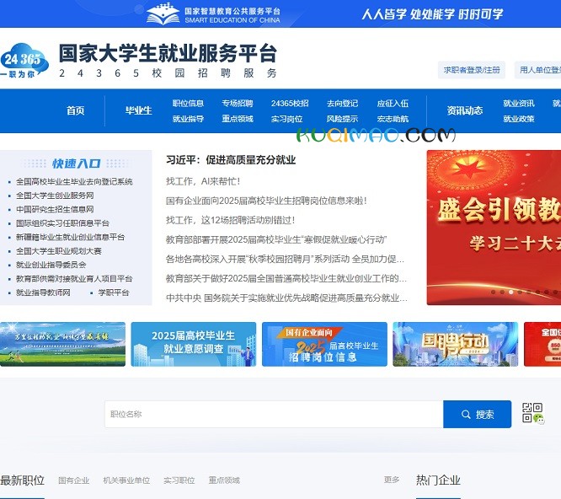Open 学职平台 link
Screen dimensions: 561x499
(114, 292)
